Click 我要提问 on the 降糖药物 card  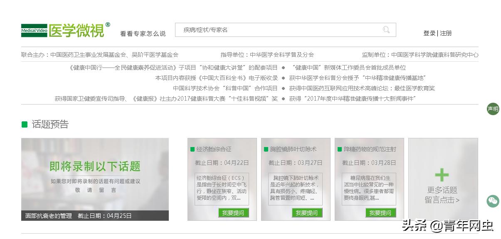[380, 212]
